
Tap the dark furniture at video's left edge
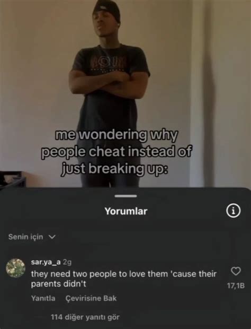pyautogui.click(x=13, y=180)
